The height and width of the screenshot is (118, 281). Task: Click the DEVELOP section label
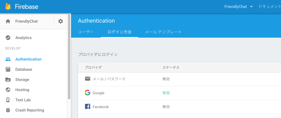(13, 48)
